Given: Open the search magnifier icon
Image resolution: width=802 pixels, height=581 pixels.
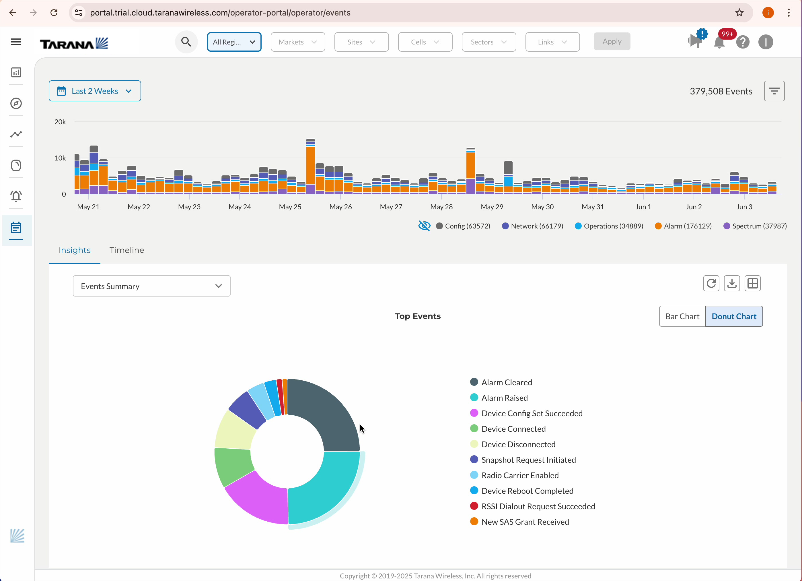Looking at the screenshot, I should tap(186, 42).
